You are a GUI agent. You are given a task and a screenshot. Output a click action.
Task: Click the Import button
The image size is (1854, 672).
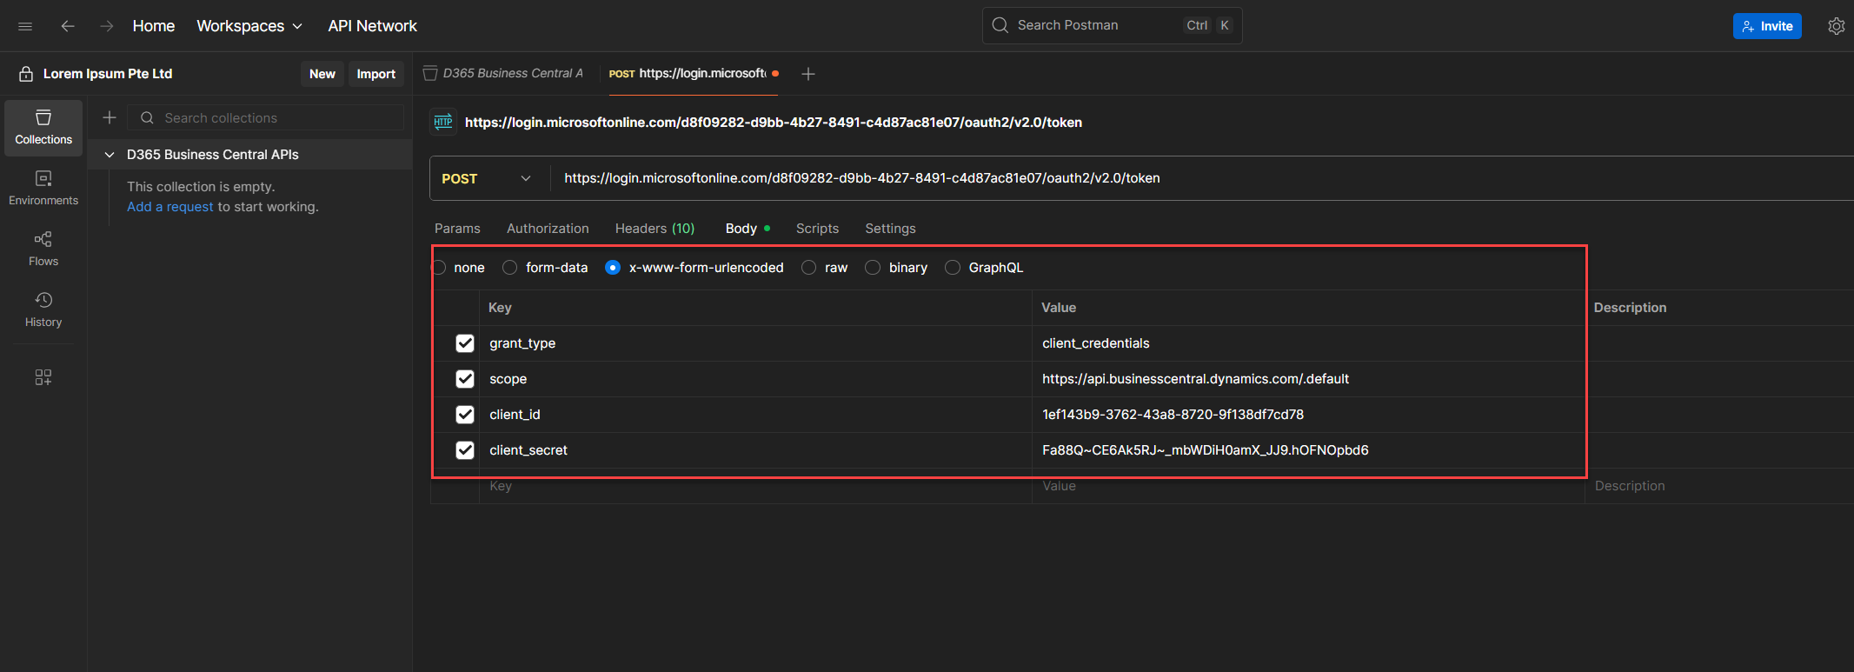[x=376, y=74]
